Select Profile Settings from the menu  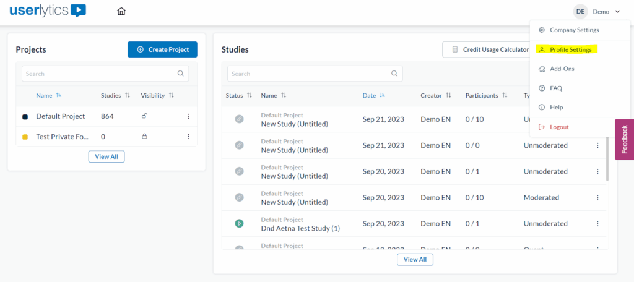(570, 49)
